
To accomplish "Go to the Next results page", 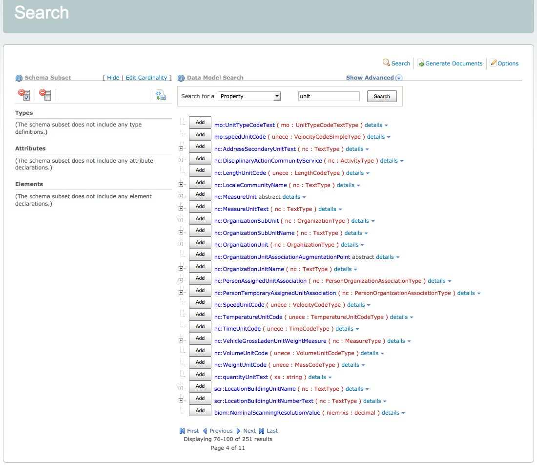I will click(x=246, y=431).
